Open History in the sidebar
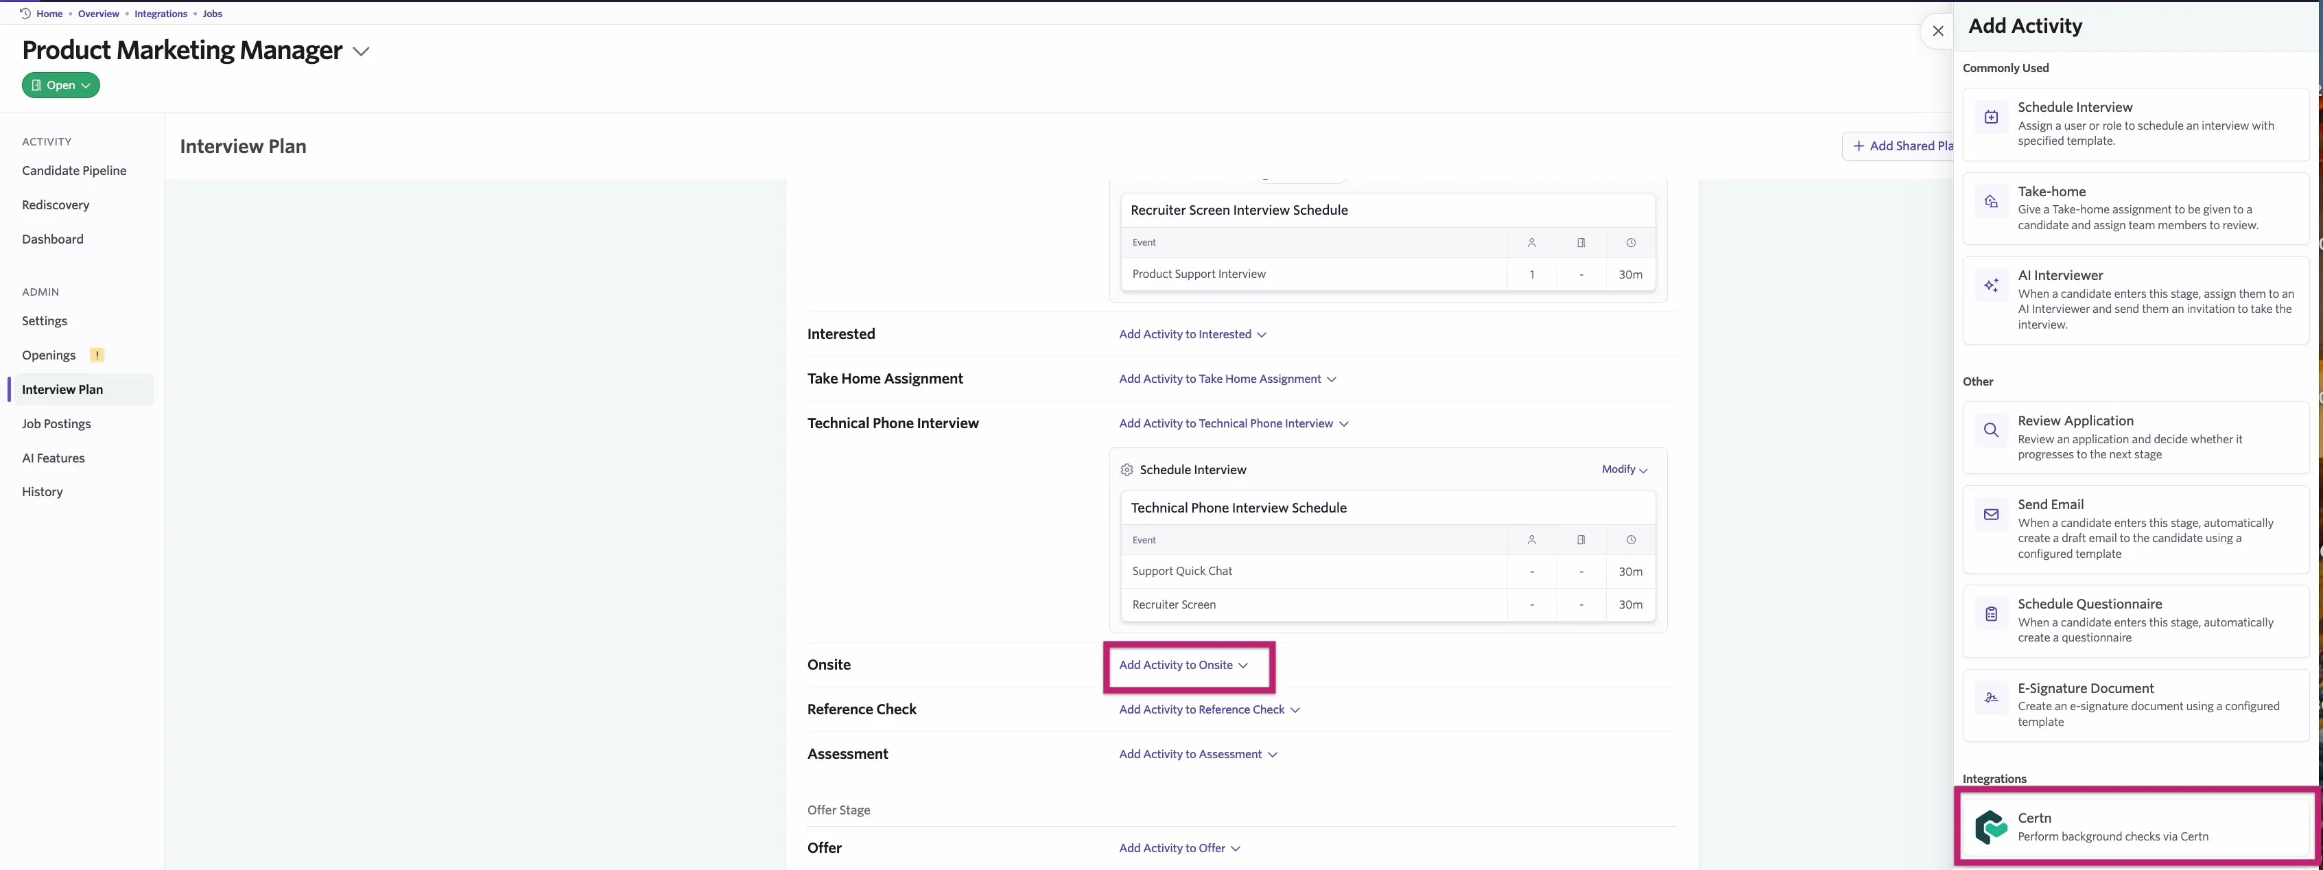This screenshot has width=2323, height=870. point(43,491)
